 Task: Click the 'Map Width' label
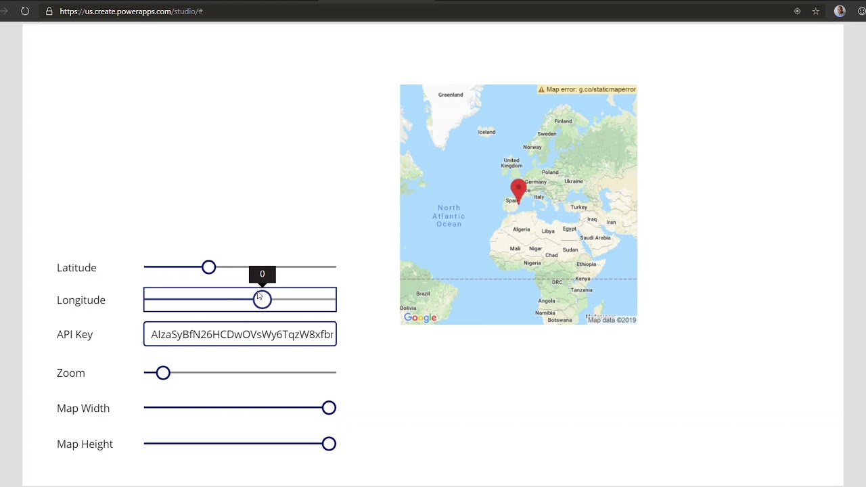coord(83,409)
